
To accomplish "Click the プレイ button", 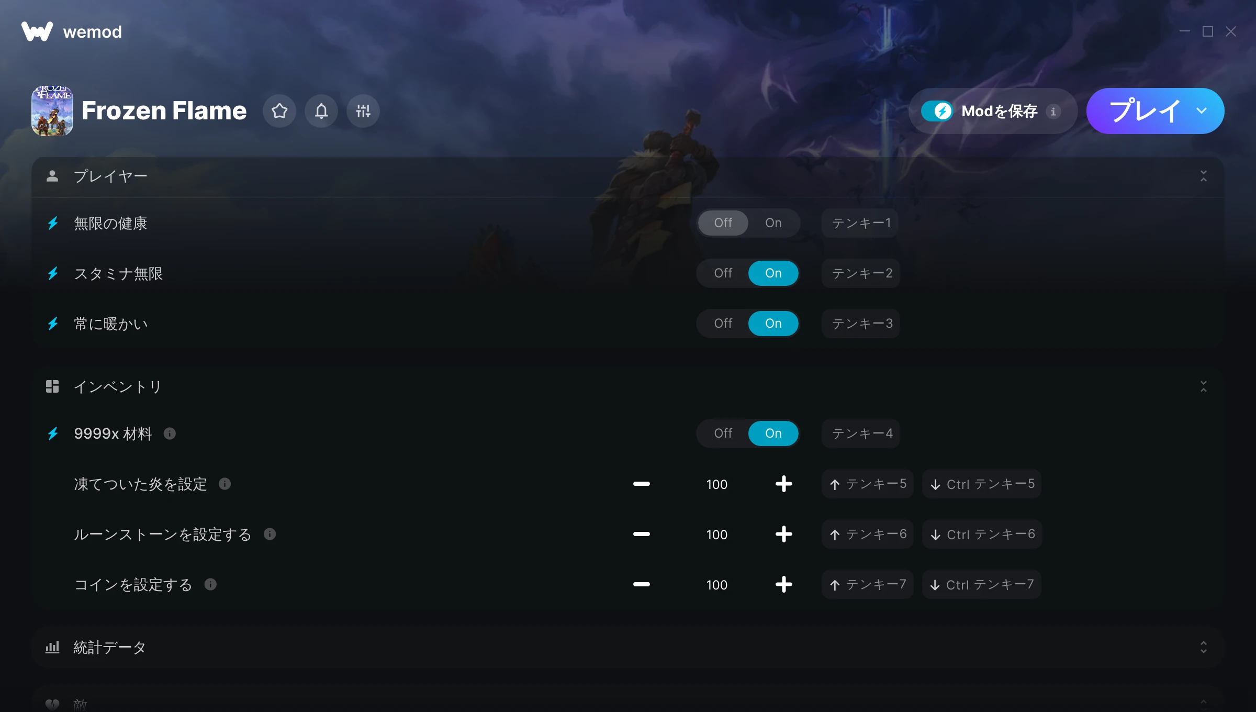I will 1144,111.
